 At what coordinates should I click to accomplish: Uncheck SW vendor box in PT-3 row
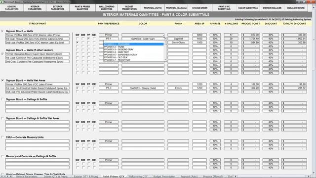pos(78,88)
